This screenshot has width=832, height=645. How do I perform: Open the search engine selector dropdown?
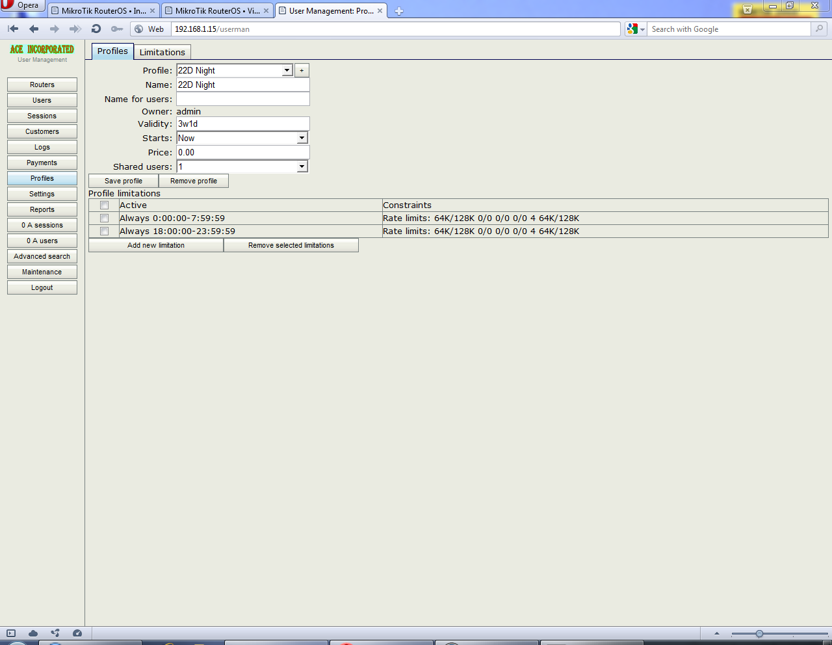(x=636, y=29)
